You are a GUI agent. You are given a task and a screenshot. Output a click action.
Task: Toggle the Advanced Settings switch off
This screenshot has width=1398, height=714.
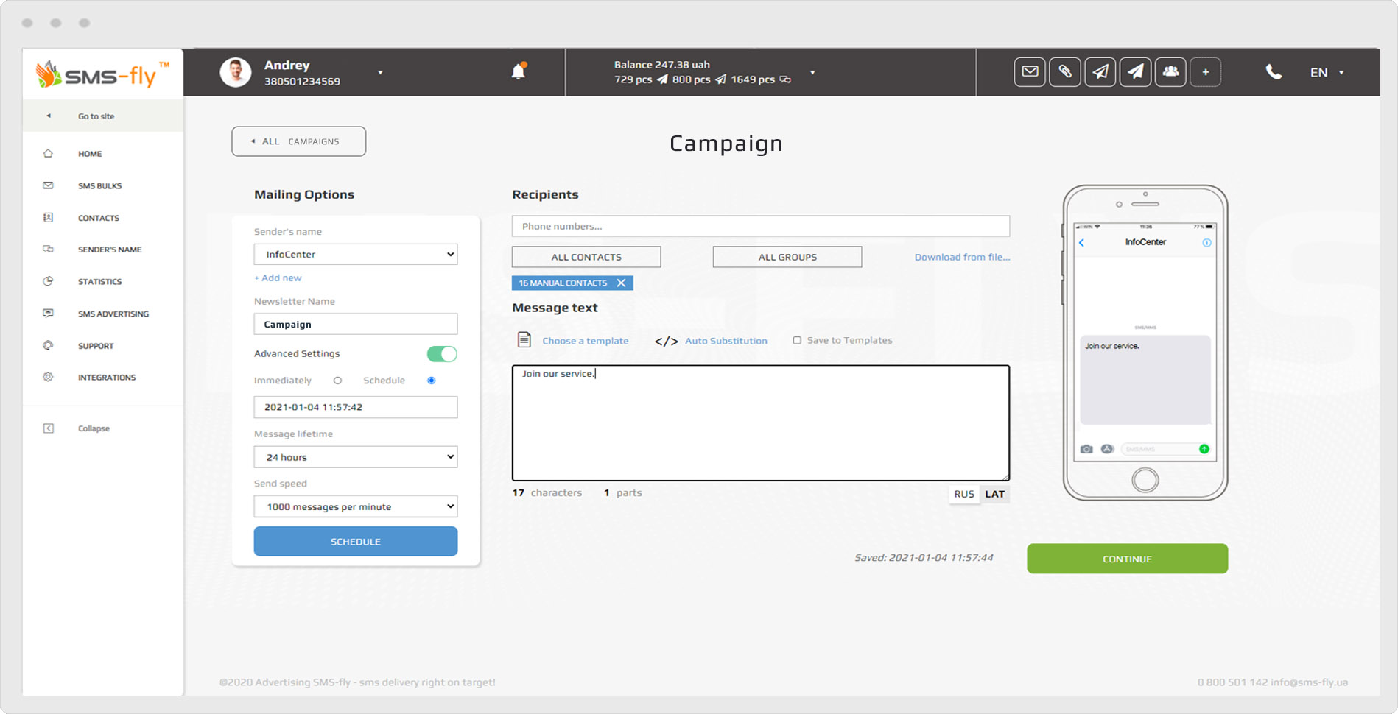click(442, 354)
